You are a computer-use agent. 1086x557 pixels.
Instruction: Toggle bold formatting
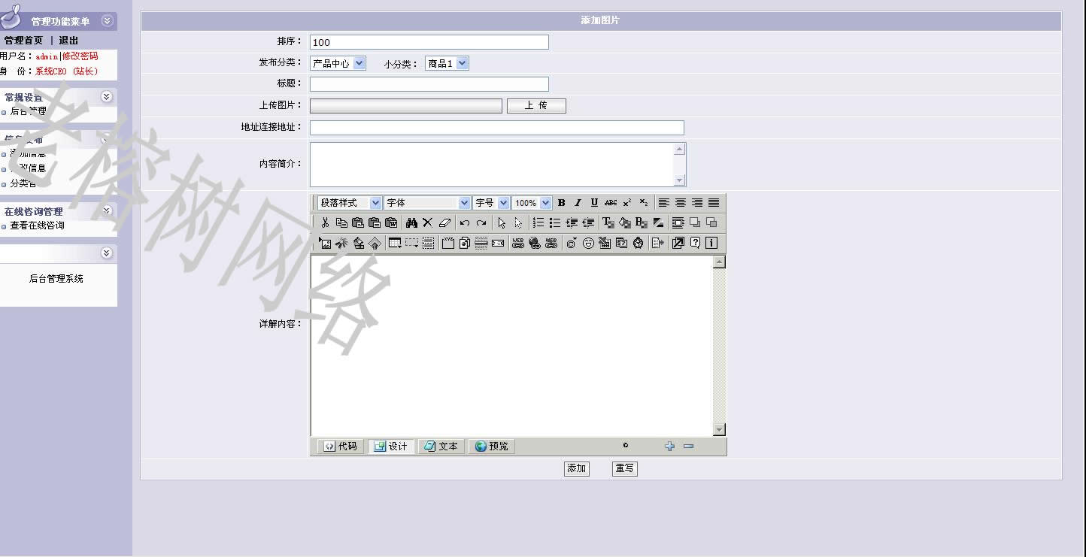coord(562,203)
